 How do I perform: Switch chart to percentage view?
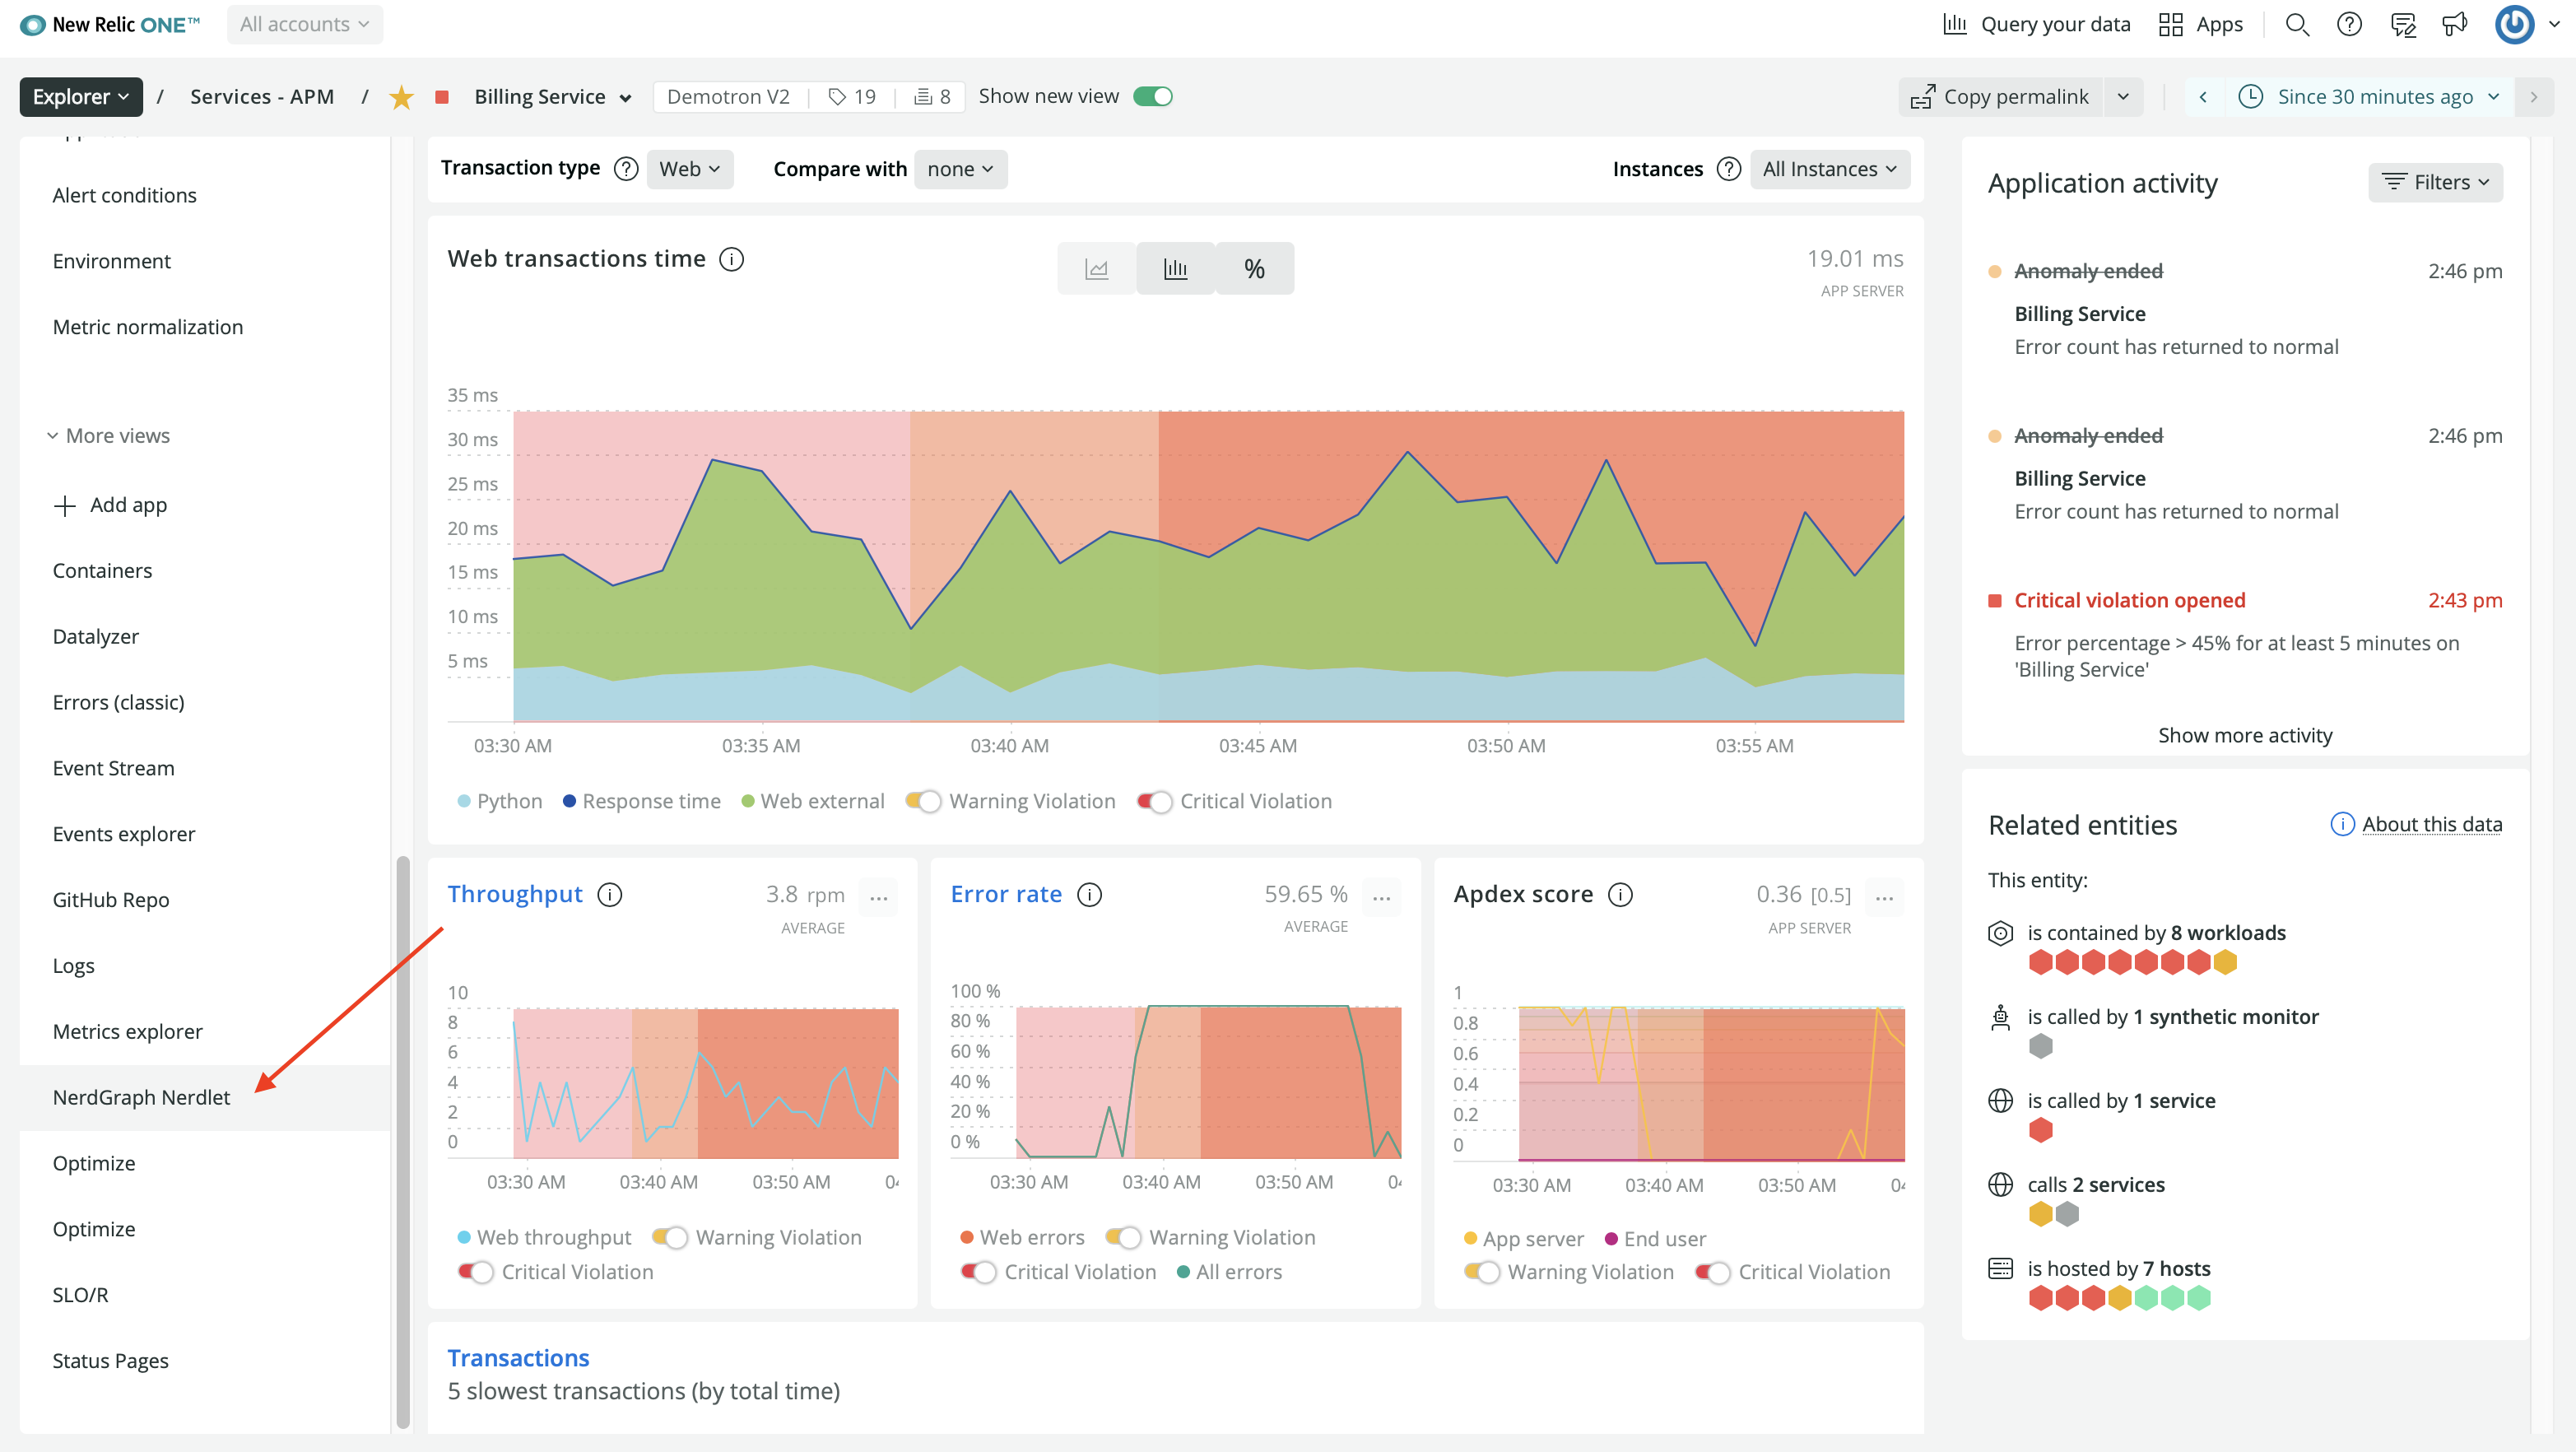pyautogui.click(x=1254, y=269)
